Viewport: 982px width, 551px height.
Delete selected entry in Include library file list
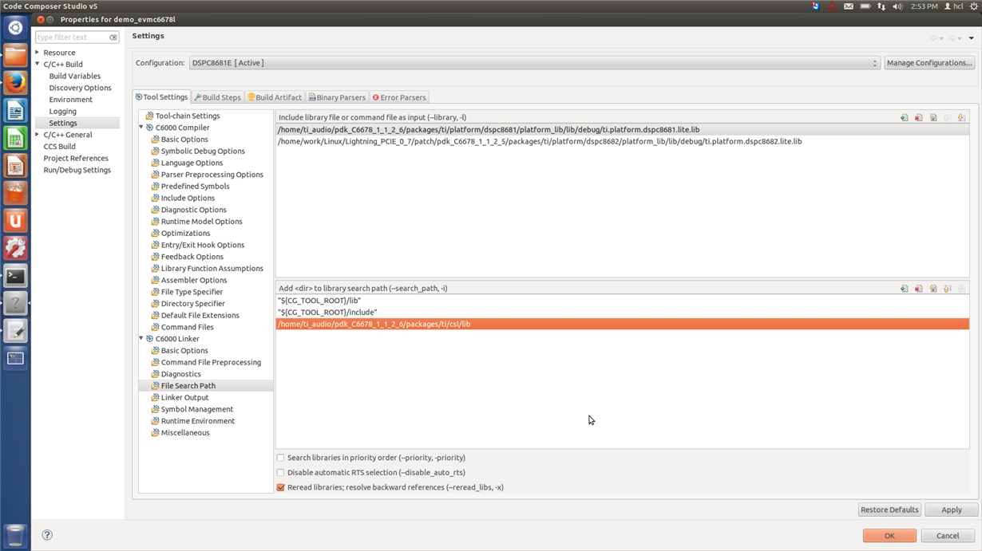[918, 117]
